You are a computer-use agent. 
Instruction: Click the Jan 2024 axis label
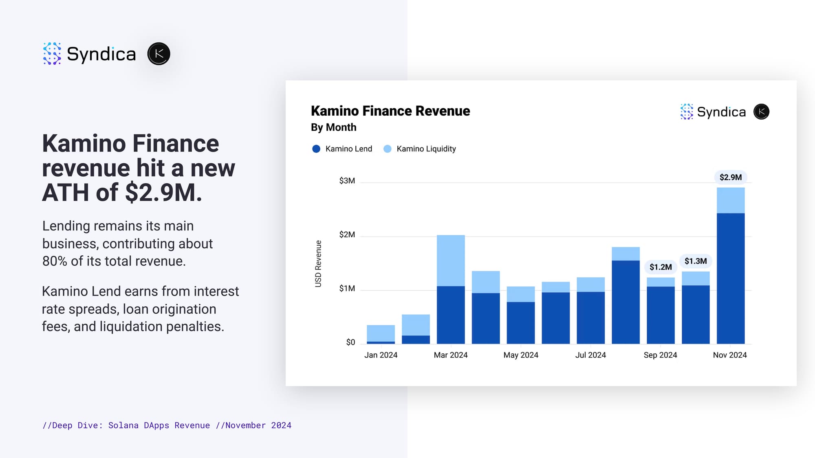point(381,355)
